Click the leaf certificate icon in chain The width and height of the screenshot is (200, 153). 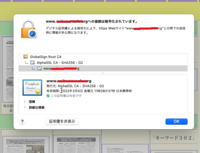pyautogui.click(x=39, y=68)
